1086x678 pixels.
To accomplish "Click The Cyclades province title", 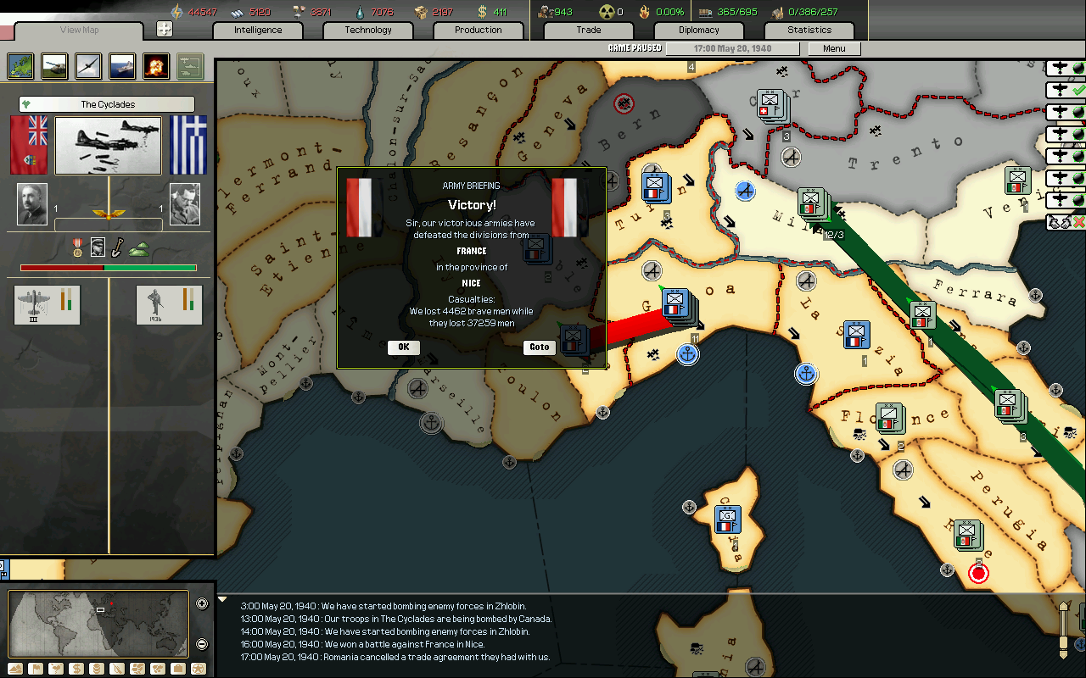I will click(x=107, y=104).
